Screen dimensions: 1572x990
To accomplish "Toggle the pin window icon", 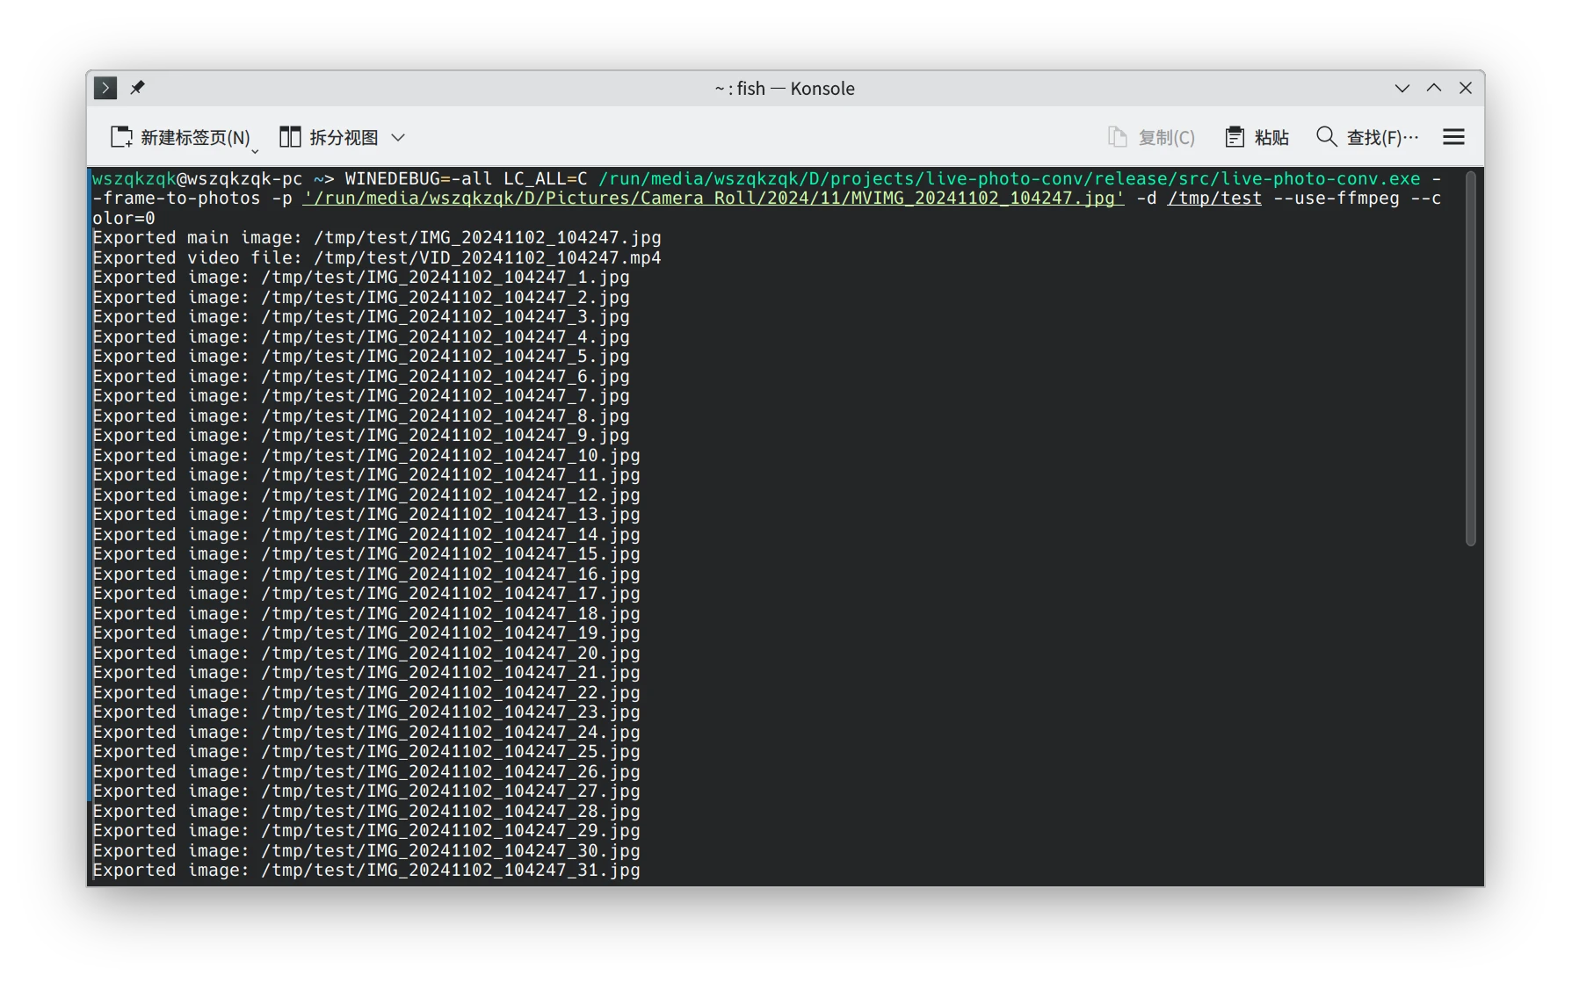I will click(x=137, y=88).
